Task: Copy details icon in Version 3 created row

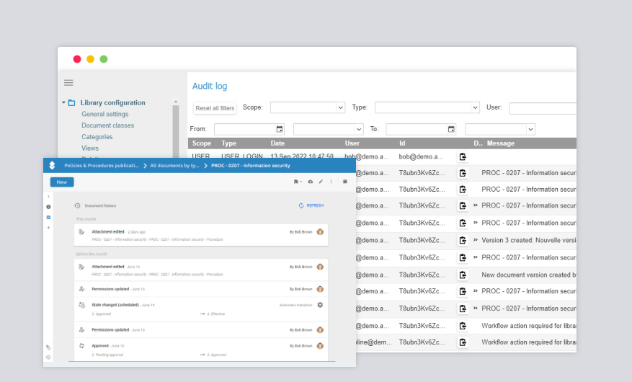Action: pyautogui.click(x=463, y=240)
